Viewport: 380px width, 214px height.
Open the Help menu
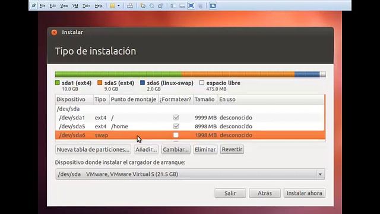click(99, 5)
